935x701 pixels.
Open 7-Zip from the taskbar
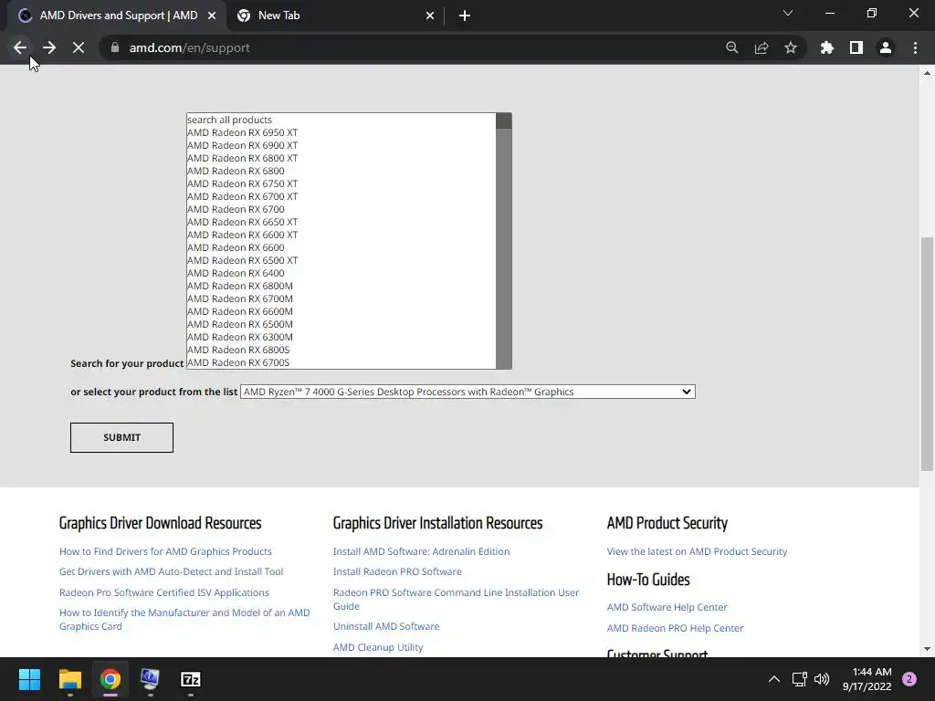coord(190,679)
